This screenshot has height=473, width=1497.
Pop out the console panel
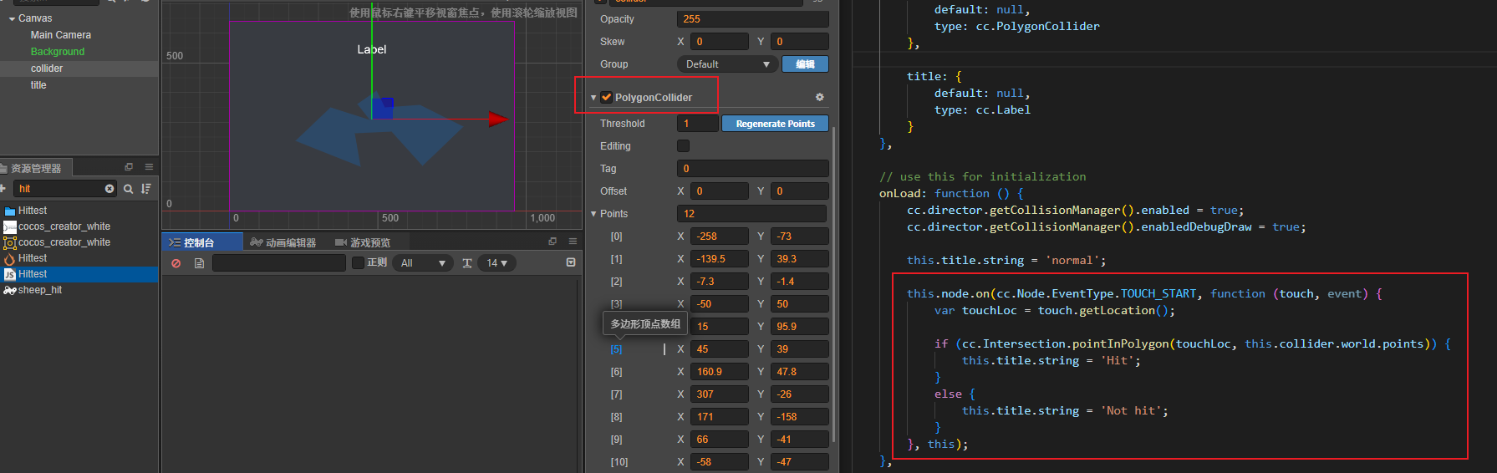pos(552,242)
